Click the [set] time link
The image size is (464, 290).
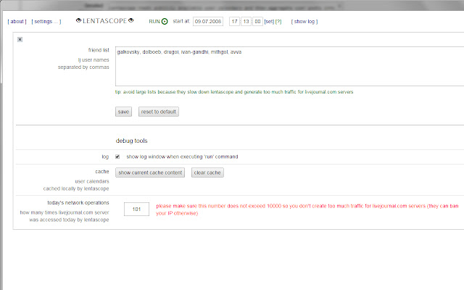click(269, 22)
